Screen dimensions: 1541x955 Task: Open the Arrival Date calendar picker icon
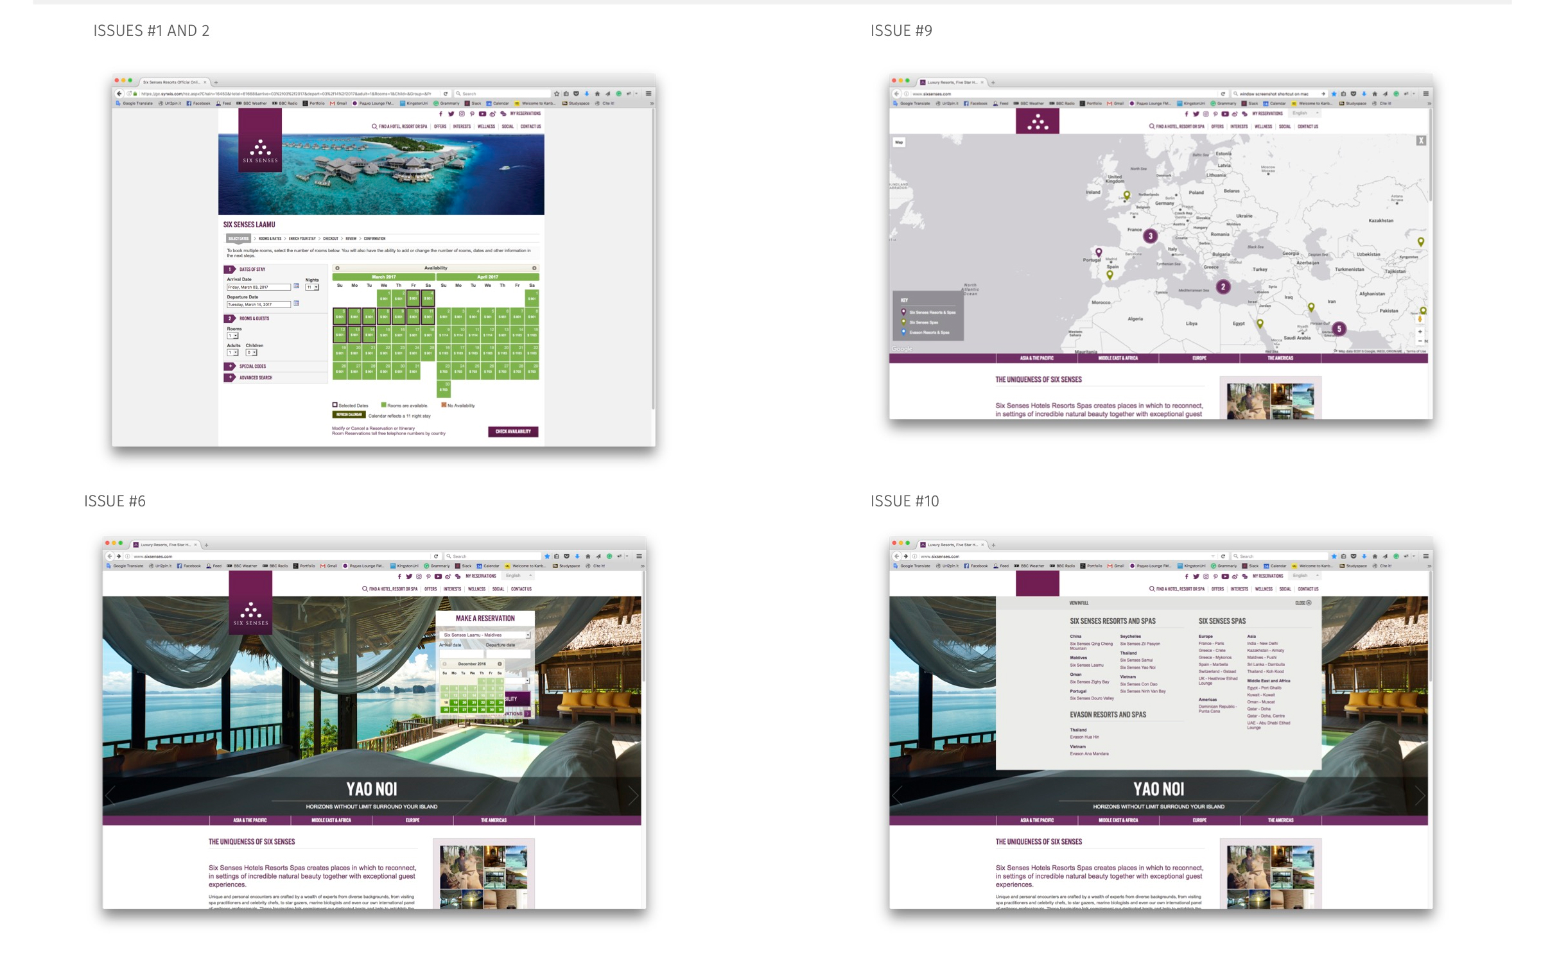tap(296, 287)
